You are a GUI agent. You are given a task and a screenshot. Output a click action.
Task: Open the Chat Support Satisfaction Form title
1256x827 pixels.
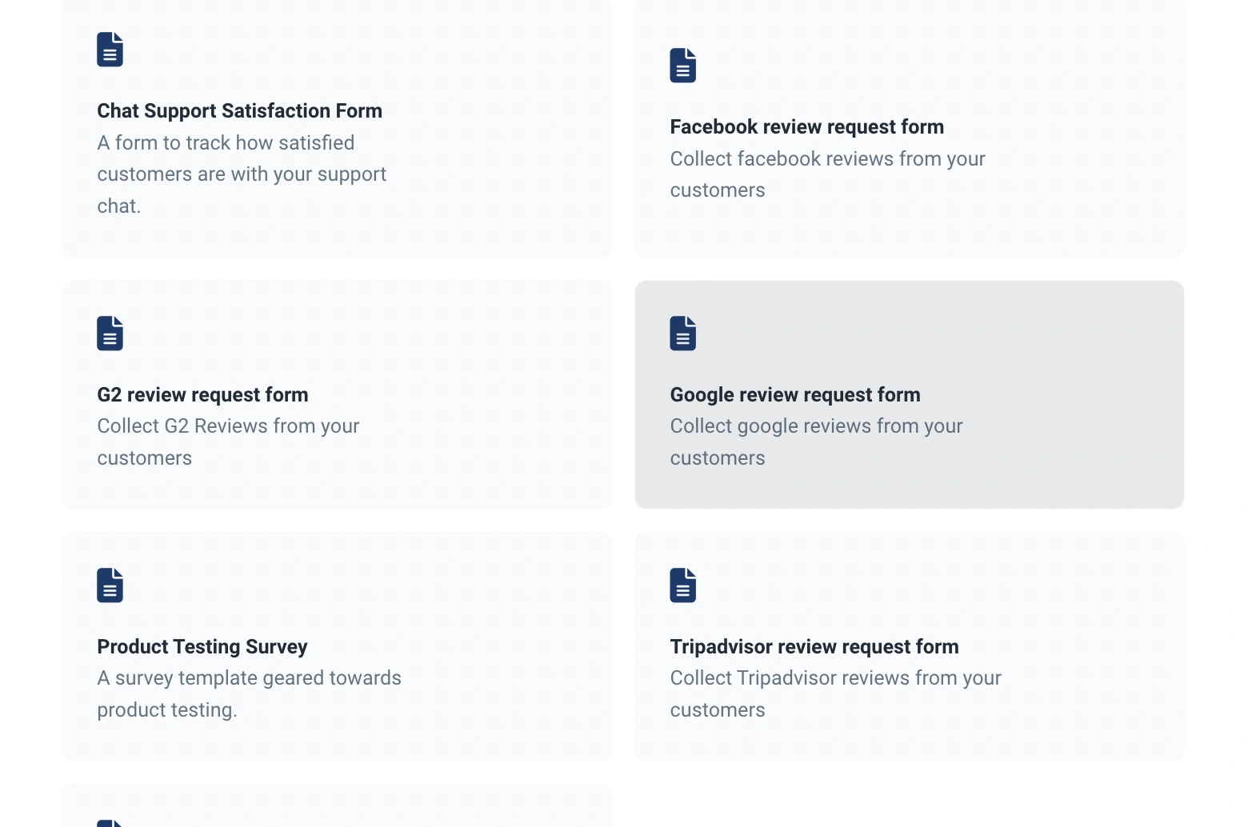coord(240,111)
